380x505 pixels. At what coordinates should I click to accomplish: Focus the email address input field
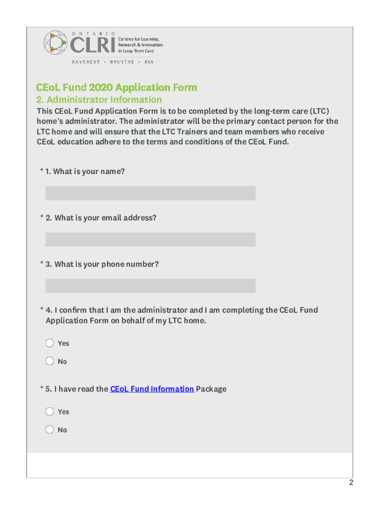[151, 240]
